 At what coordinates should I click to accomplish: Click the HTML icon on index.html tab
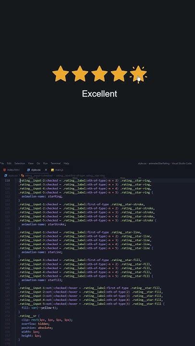pos(4,170)
